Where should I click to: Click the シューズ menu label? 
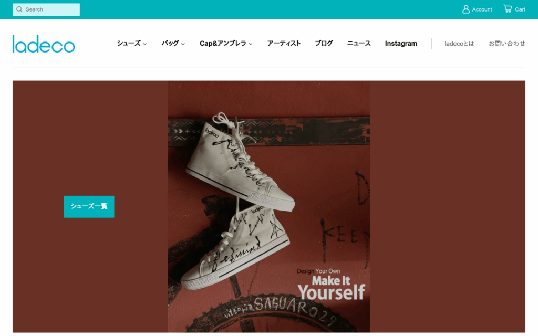129,43
